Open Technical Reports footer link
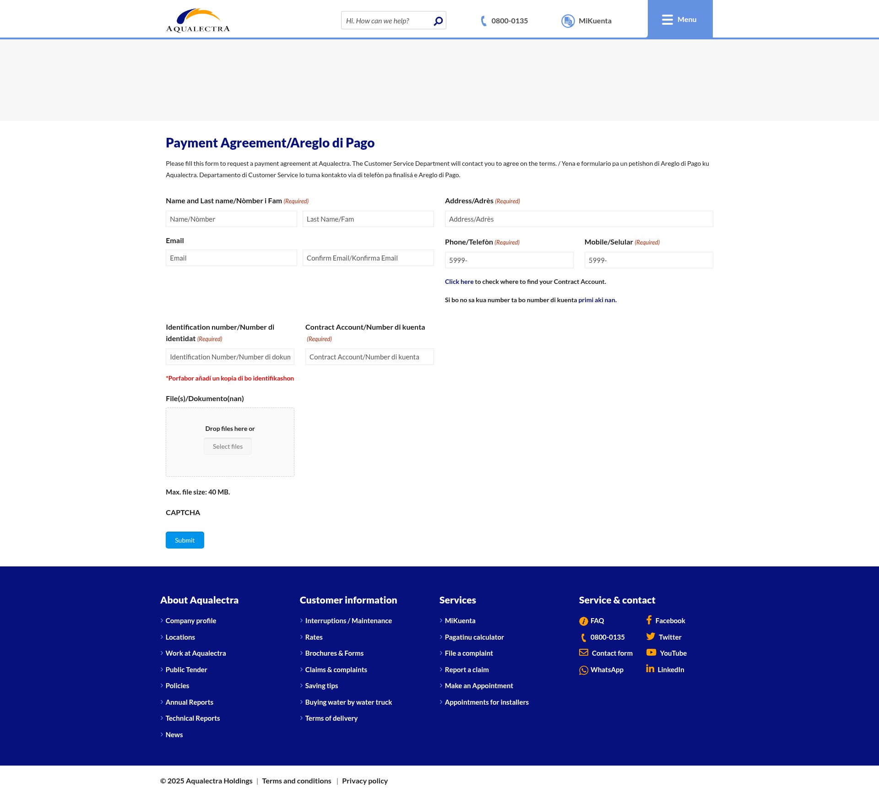 click(193, 718)
